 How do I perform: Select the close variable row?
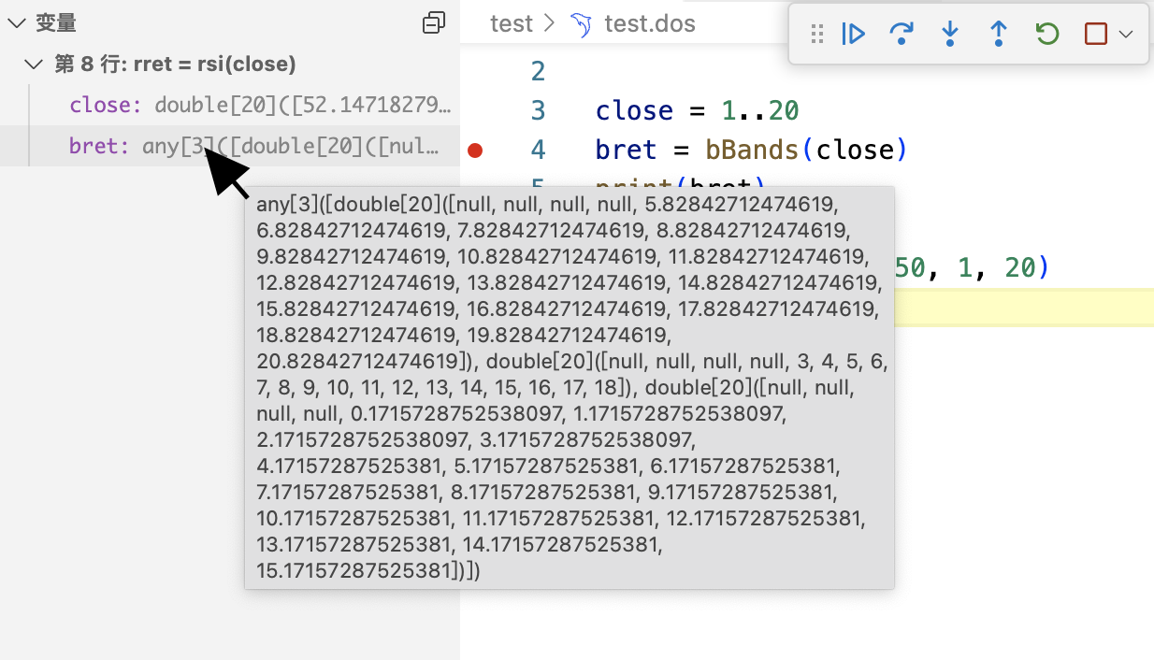click(x=252, y=105)
